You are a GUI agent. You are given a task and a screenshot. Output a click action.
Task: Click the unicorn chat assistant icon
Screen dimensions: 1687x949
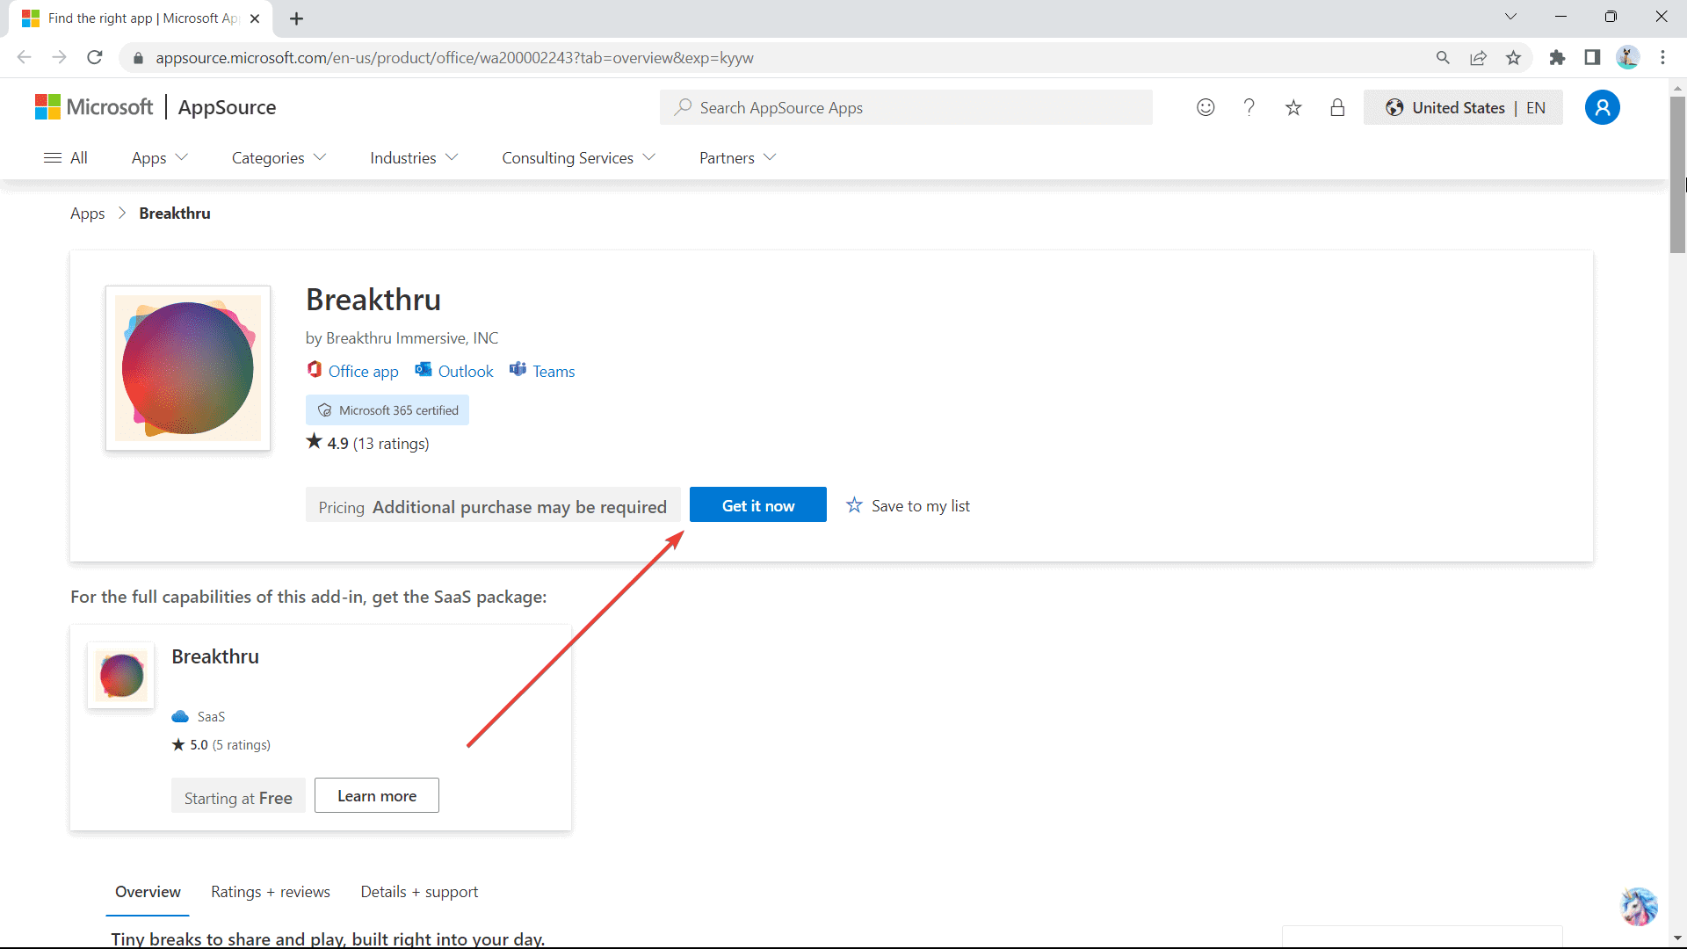(x=1639, y=906)
